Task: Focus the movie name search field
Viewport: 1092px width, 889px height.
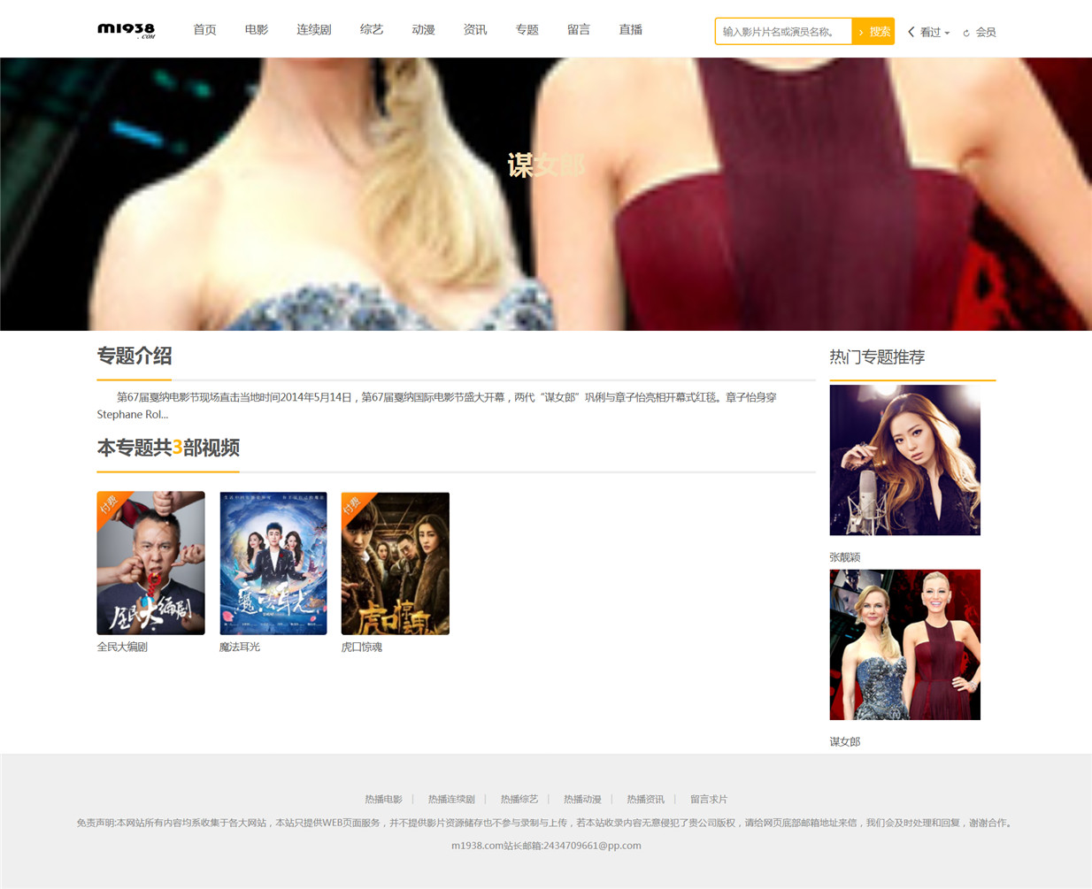Action: point(783,31)
